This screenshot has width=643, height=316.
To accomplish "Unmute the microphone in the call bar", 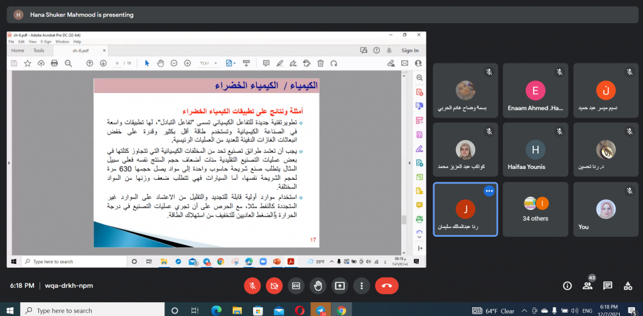I will click(x=252, y=285).
